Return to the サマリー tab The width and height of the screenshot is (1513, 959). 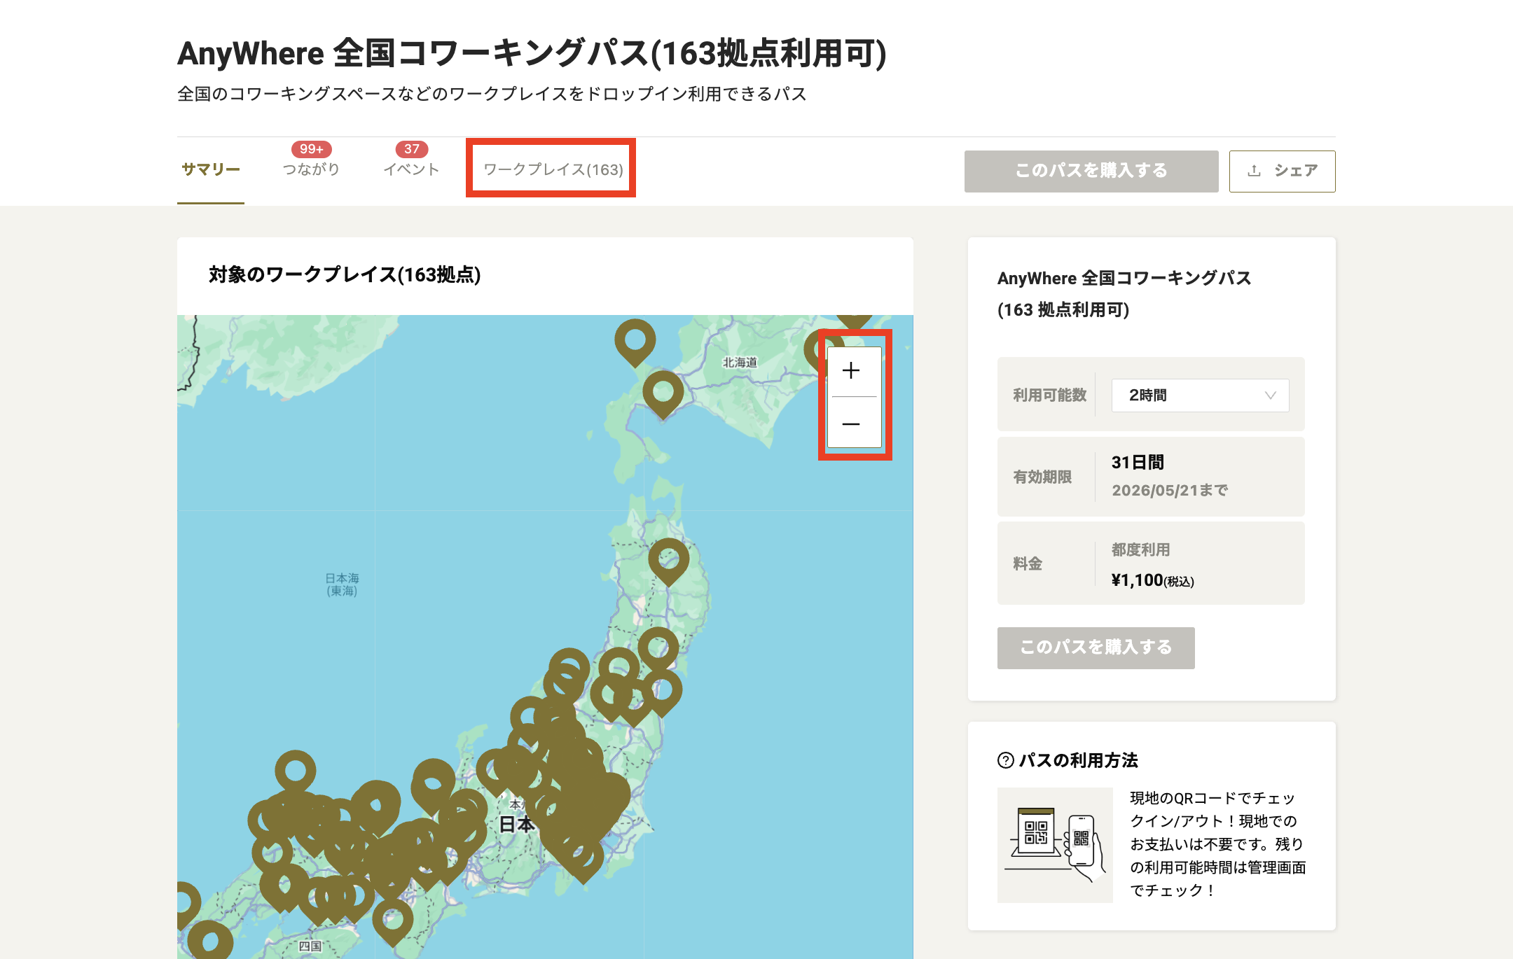tap(210, 169)
